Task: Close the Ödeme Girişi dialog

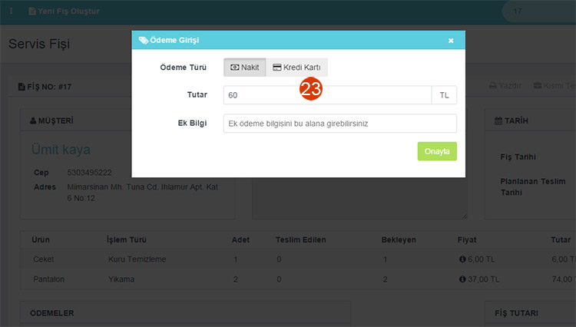Action: coord(451,41)
